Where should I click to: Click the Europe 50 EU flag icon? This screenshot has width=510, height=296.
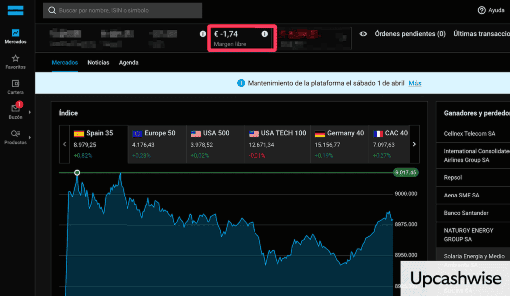tap(137, 133)
